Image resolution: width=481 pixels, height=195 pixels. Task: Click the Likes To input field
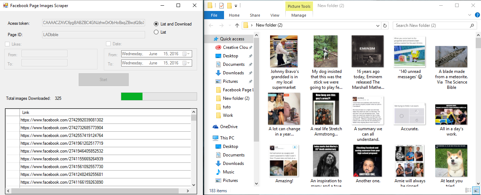[44, 63]
